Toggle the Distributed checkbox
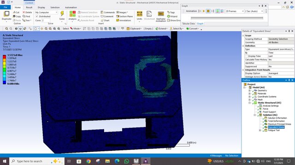295x165 pixels. pyautogui.click(x=37, y=16)
